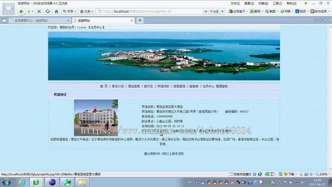Click the browser Back arrow button
Viewport: 332px width, 187px height.
click(x=21, y=11)
